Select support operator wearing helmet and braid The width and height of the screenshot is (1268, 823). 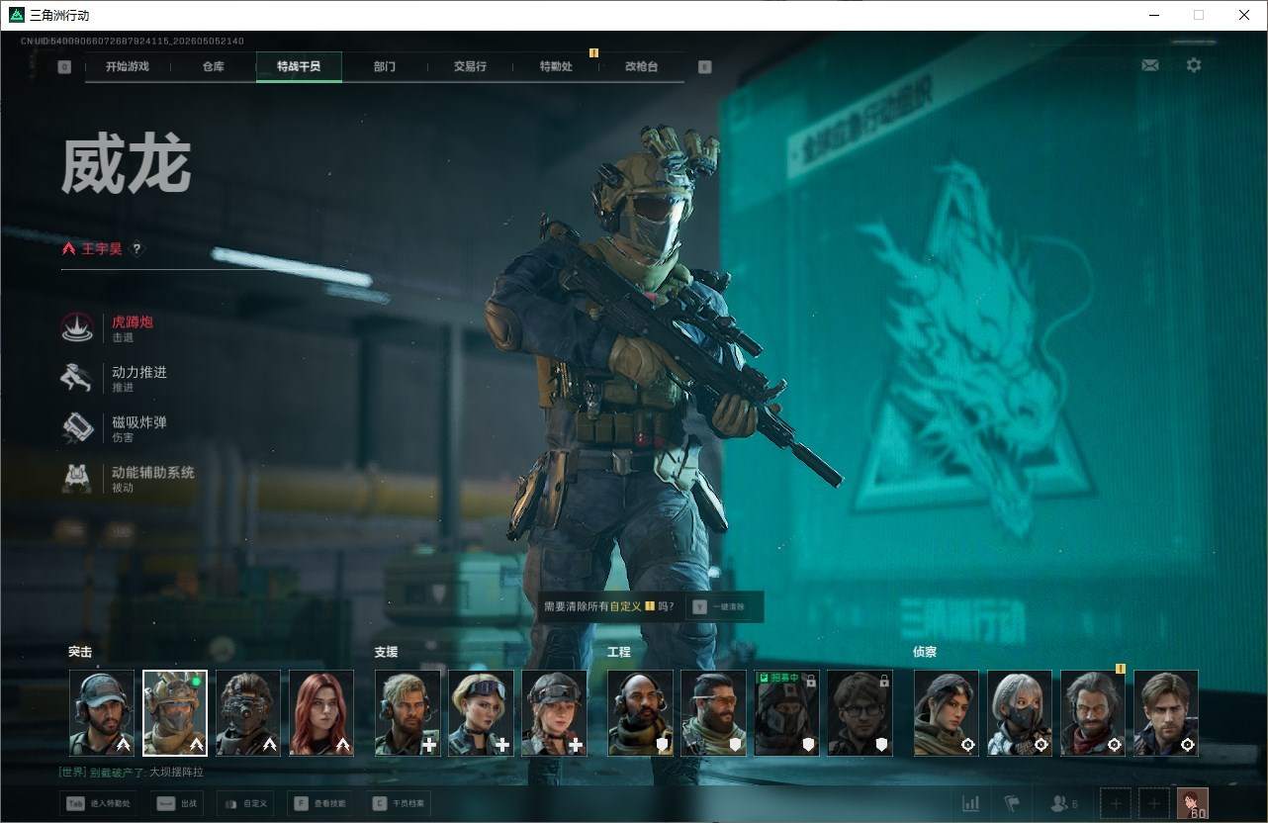click(554, 713)
